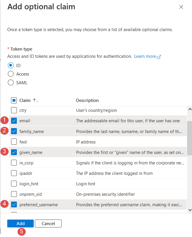Image resolution: width=192 pixels, height=237 pixels.
Task: Check the ctry claim checkbox
Action: [14, 110]
